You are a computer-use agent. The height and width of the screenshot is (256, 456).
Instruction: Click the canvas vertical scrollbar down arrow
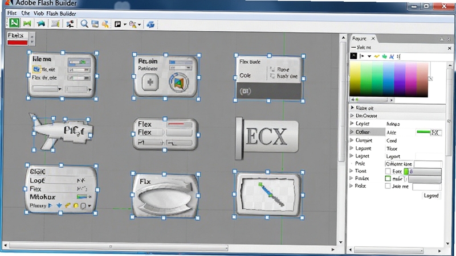click(x=341, y=242)
